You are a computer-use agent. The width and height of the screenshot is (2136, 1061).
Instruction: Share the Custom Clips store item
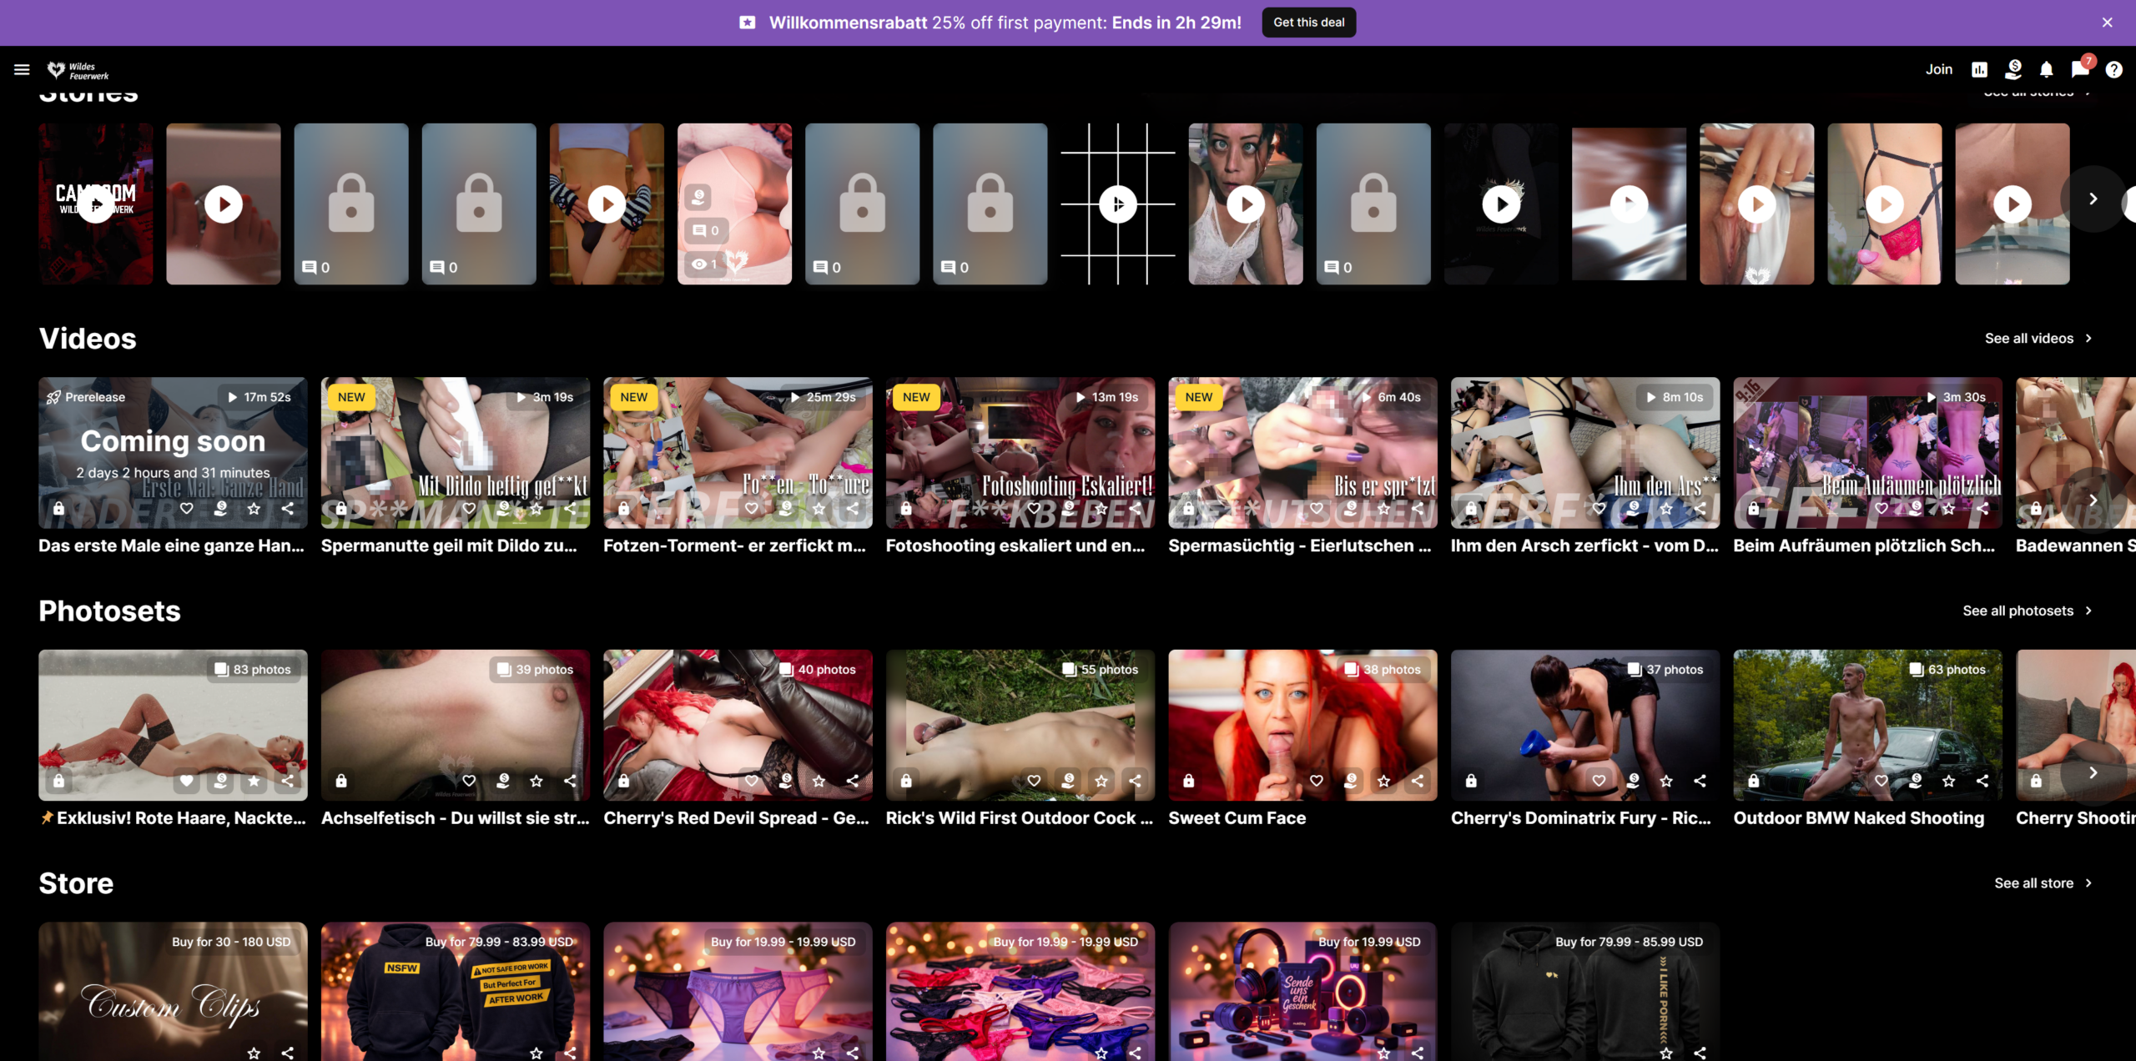(287, 1053)
